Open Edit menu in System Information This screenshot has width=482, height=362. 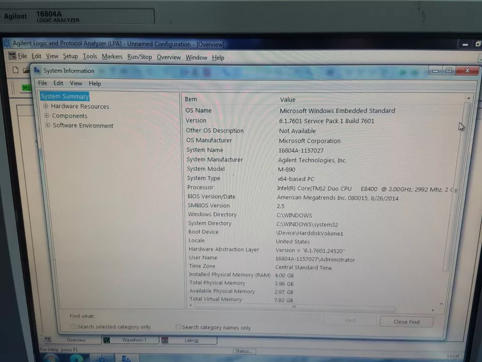(x=58, y=83)
